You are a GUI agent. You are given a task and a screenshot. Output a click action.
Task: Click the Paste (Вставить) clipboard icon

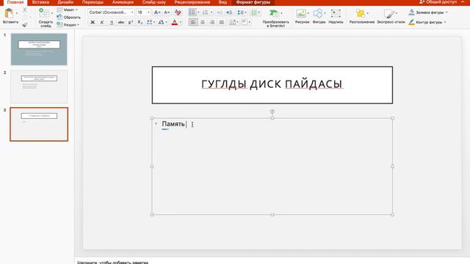point(9,14)
